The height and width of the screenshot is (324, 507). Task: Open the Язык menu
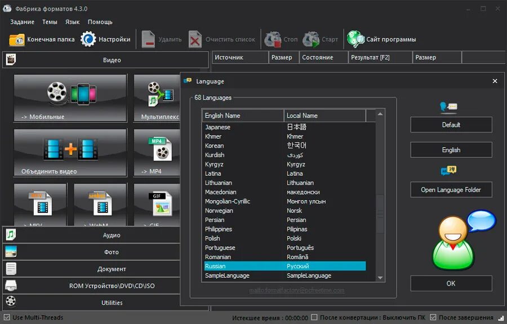click(x=73, y=22)
